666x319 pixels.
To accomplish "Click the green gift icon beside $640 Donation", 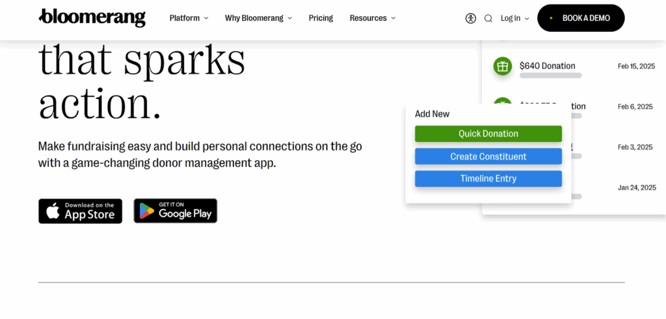I will (x=502, y=66).
